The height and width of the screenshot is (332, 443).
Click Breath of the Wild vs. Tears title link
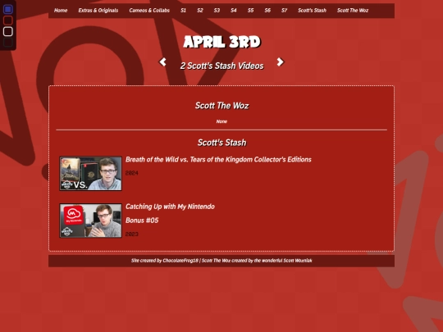tap(218, 160)
